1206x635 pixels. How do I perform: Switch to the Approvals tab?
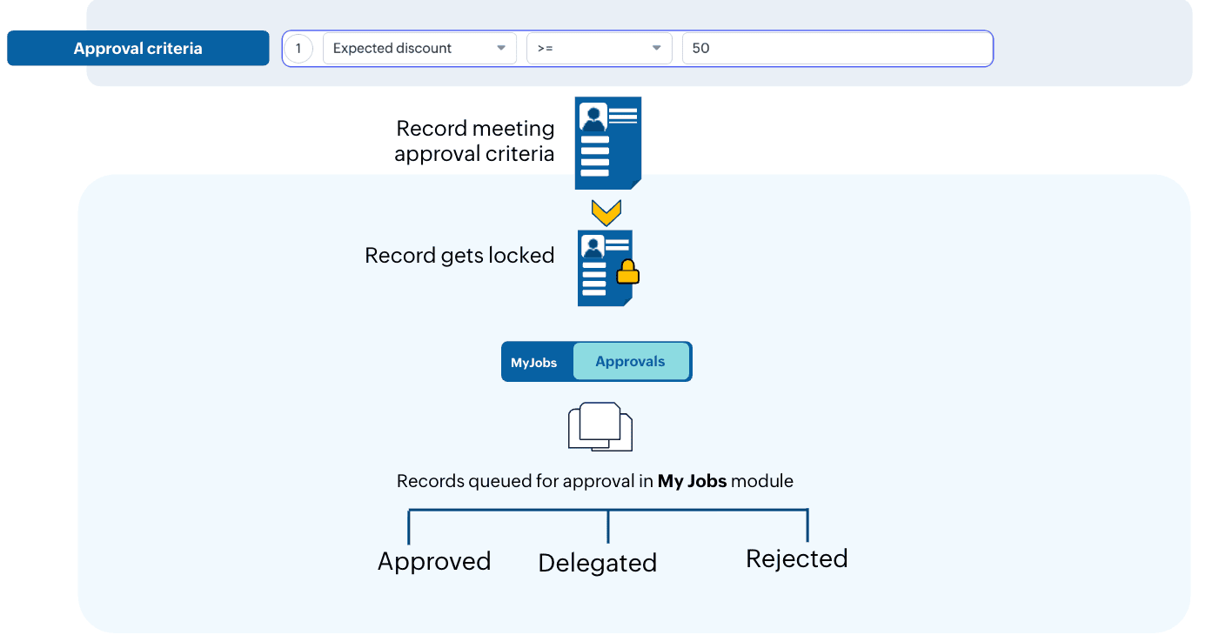pos(631,362)
